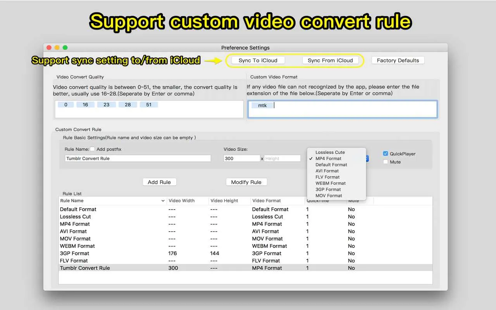Viewport: 496px width, 310px height.
Task: Pick WEBM Format from the popup menu
Action: pos(330,183)
